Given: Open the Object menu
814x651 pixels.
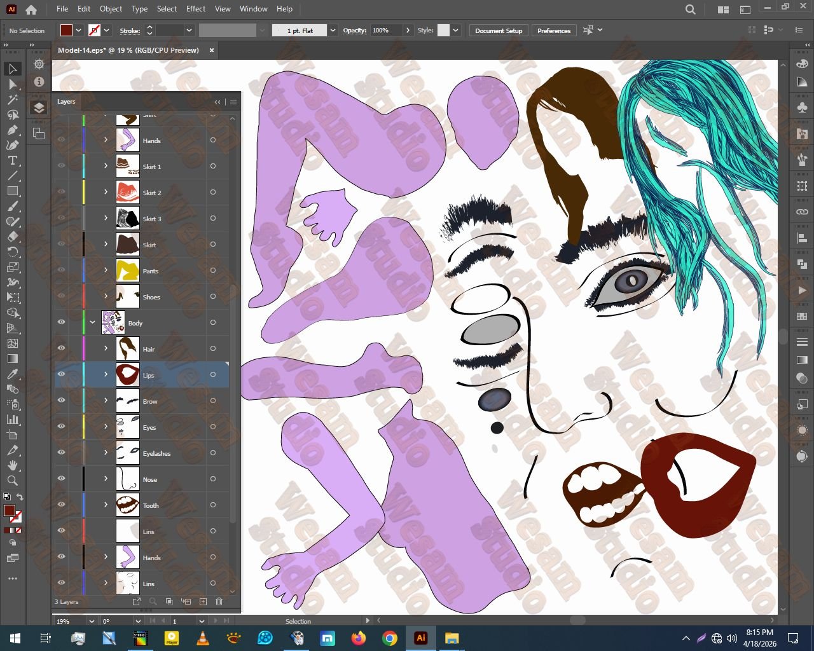Looking at the screenshot, I should pos(111,9).
